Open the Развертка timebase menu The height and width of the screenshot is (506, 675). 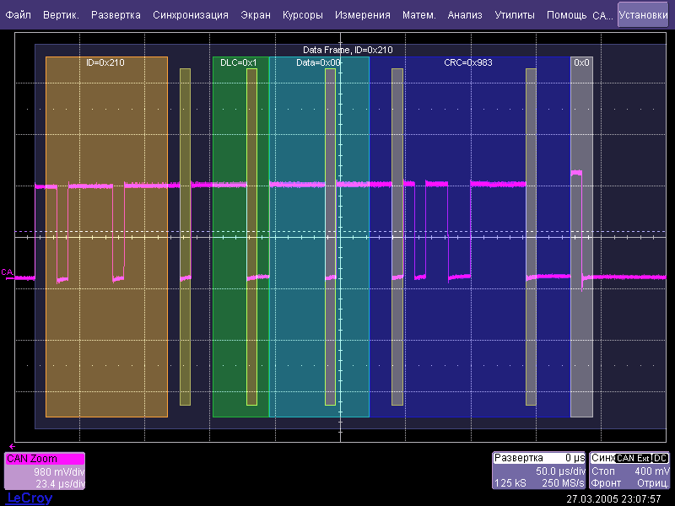(116, 15)
